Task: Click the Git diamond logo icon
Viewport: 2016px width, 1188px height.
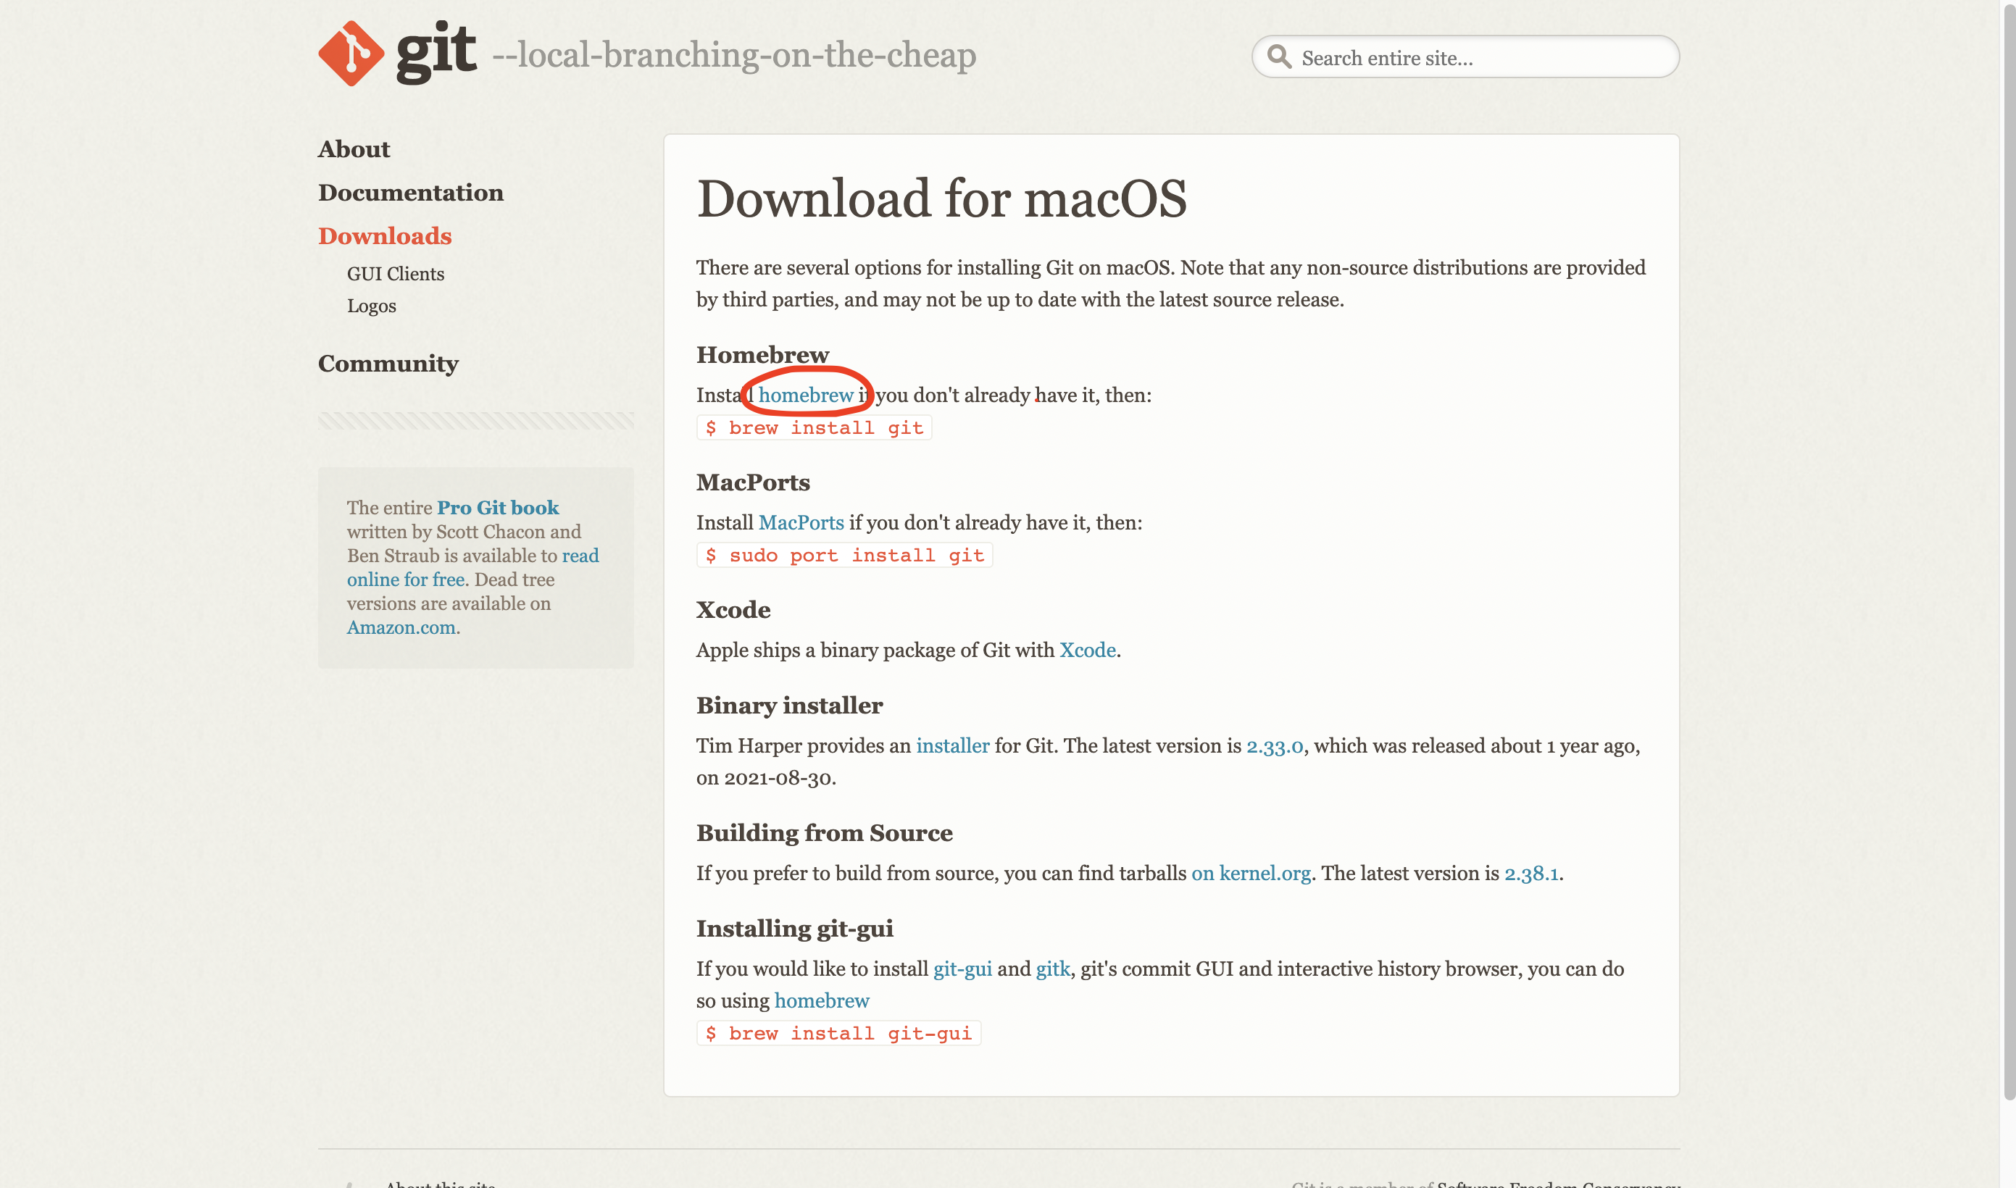Action: click(351, 54)
